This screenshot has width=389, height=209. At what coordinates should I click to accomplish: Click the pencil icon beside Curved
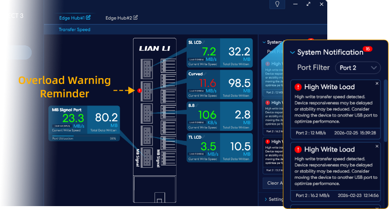pos(205,74)
